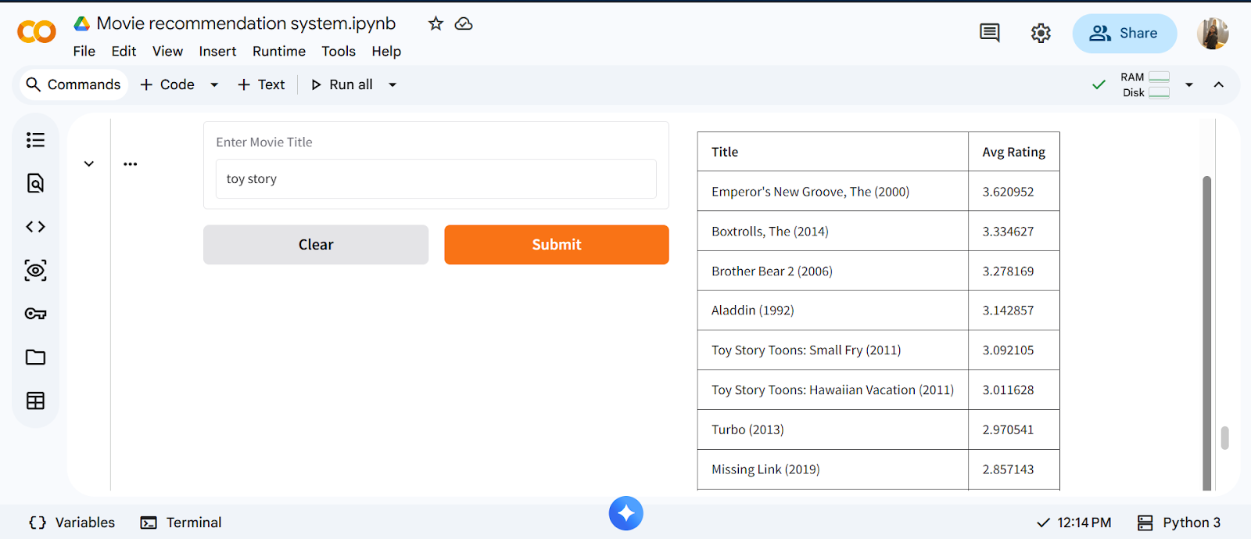This screenshot has height=539, width=1251.
Task: Collapse the toolbar header with up chevron
Action: 1218,84
